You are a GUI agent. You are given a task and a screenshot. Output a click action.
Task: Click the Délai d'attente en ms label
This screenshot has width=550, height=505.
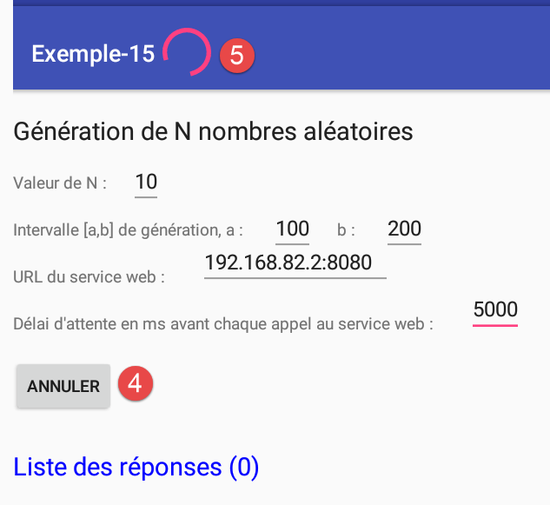(x=223, y=324)
